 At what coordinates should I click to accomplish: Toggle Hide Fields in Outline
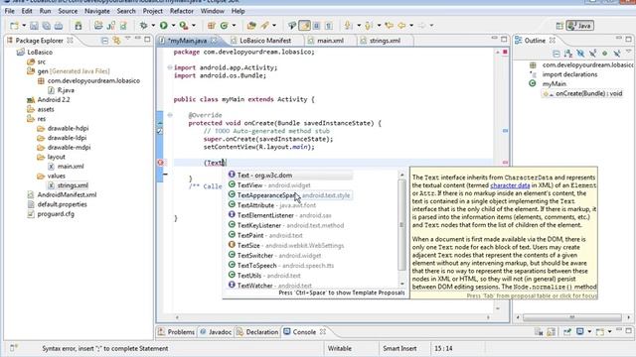click(x=580, y=54)
